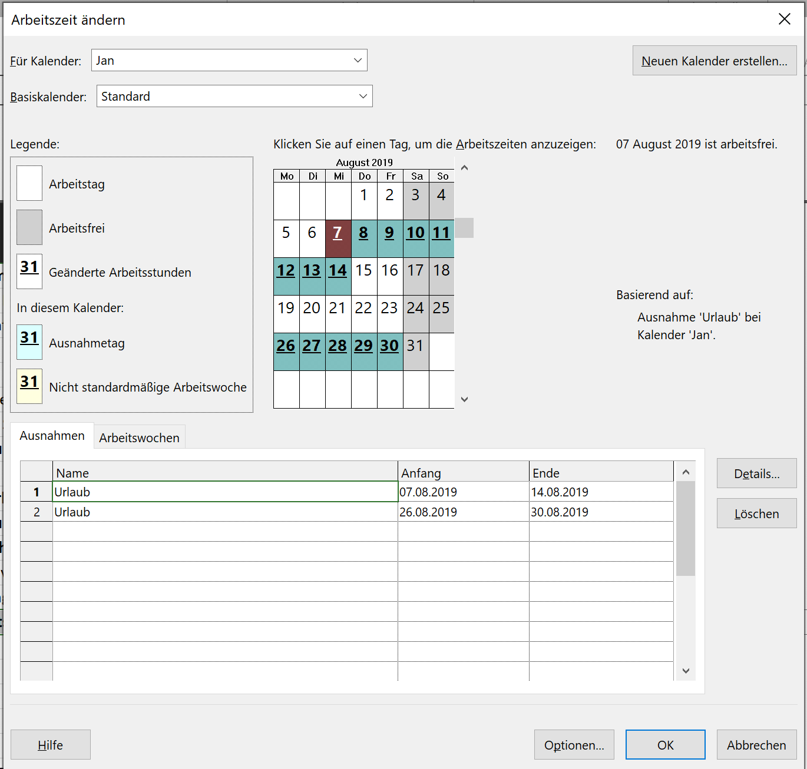Image resolution: width=807 pixels, height=769 pixels.
Task: Select August 31 in the calendar
Action: (416, 352)
